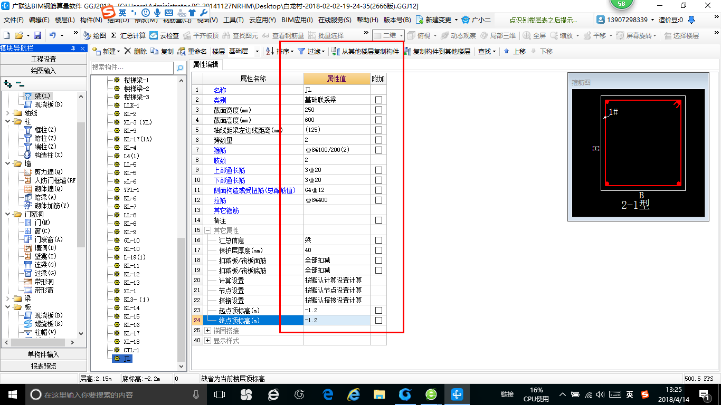
Task: Open the 文件(F) menu
Action: click(x=13, y=20)
